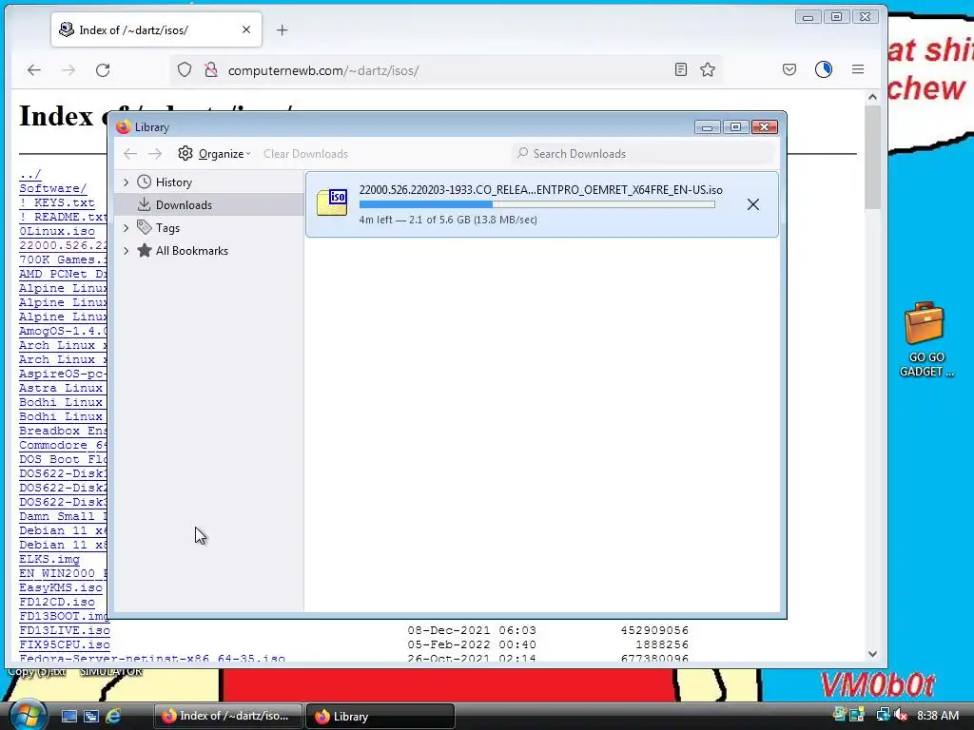Open the ! README.txt link
This screenshot has height=730, width=974.
pos(63,217)
